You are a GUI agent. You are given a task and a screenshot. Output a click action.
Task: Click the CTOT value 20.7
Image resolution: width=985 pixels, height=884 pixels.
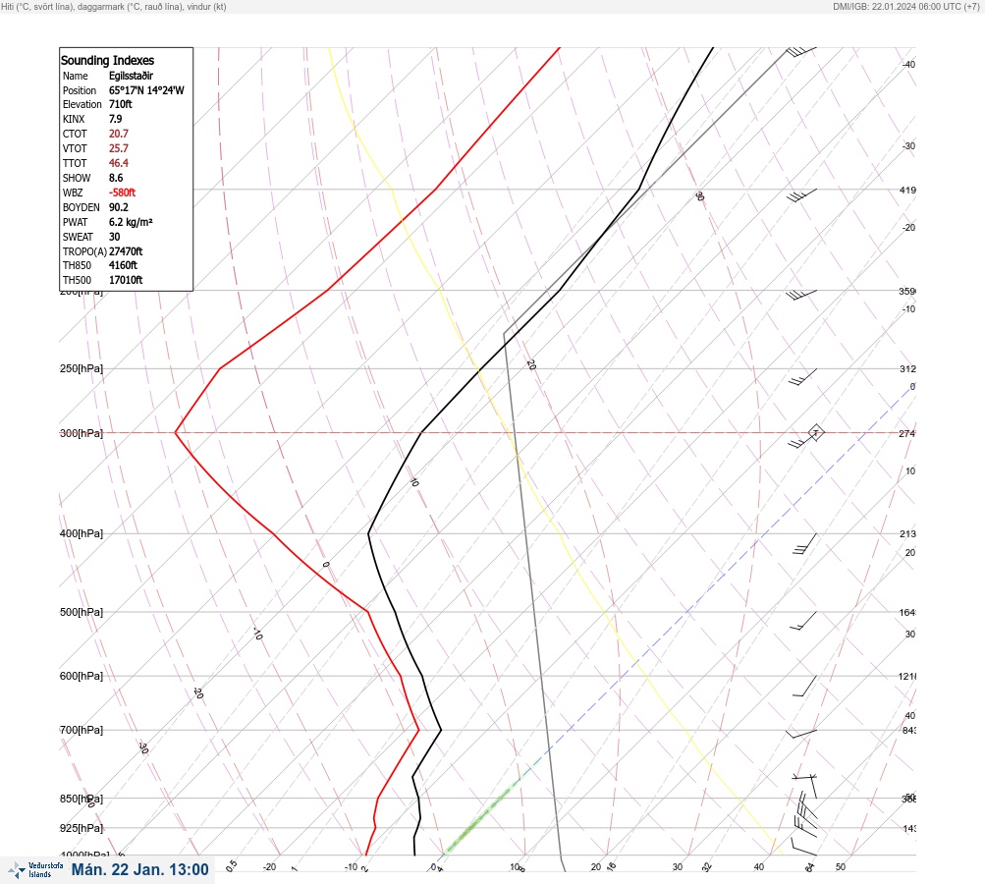pos(118,134)
